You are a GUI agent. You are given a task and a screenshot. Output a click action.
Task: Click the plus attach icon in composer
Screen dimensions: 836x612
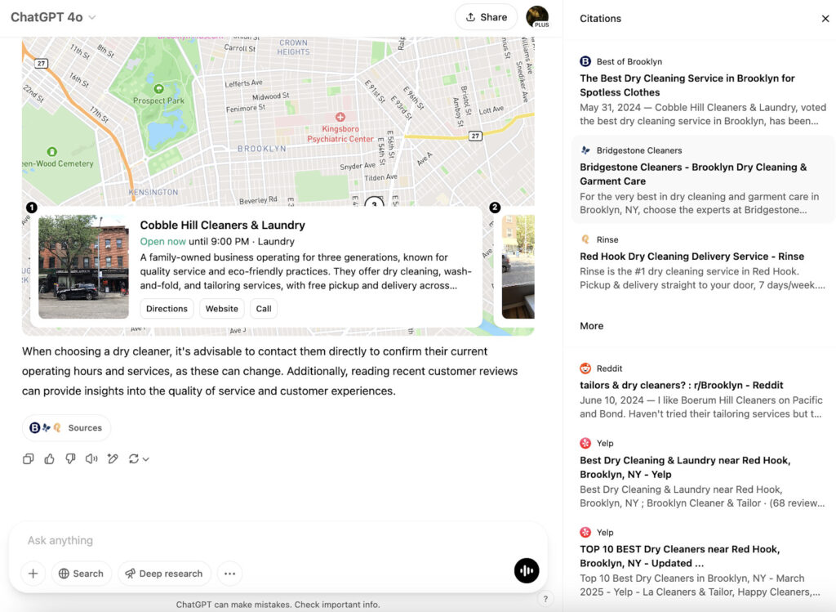(33, 574)
